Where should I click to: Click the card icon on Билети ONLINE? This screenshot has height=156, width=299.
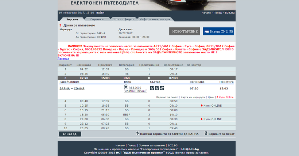[x=206, y=31]
